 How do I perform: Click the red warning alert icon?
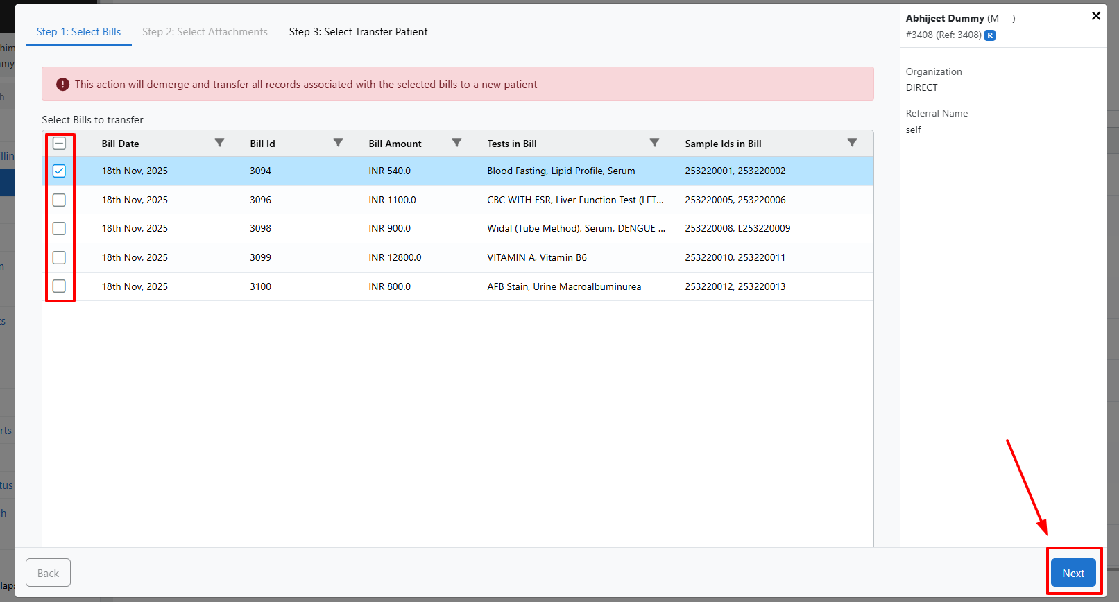coord(62,85)
